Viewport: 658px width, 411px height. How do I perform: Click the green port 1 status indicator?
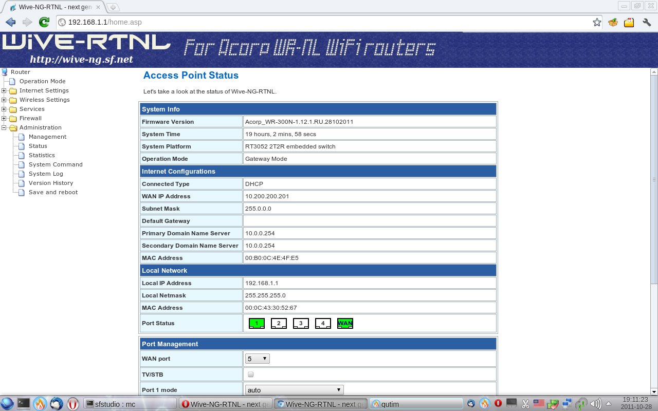click(257, 323)
